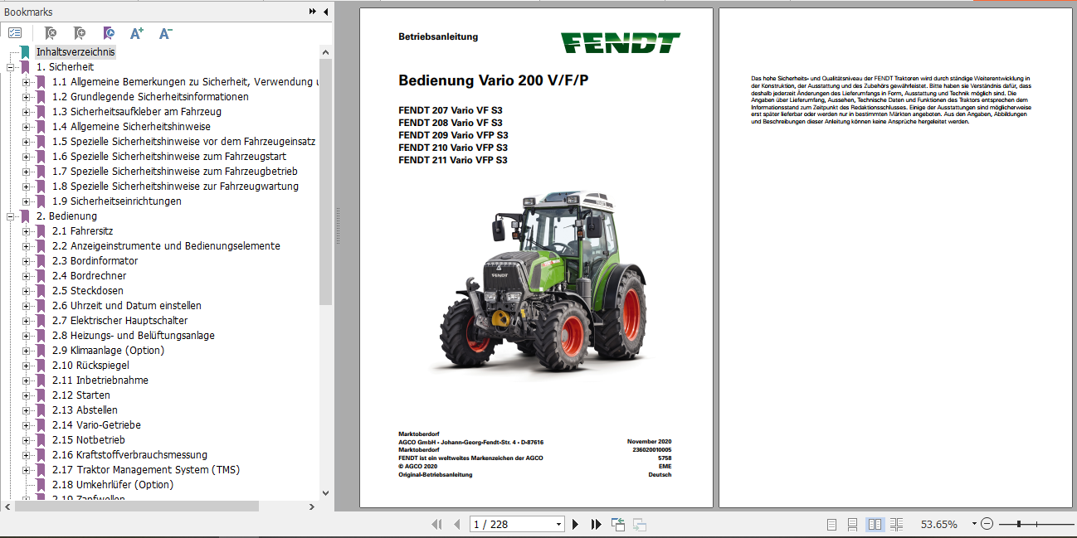Click the FENDT tractor cover image

544,283
